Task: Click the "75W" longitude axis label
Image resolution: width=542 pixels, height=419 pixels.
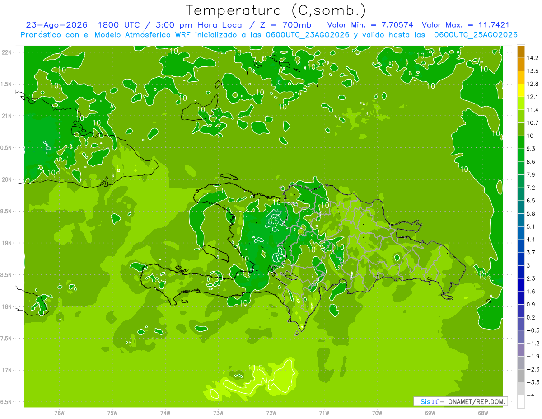Action: point(112,413)
